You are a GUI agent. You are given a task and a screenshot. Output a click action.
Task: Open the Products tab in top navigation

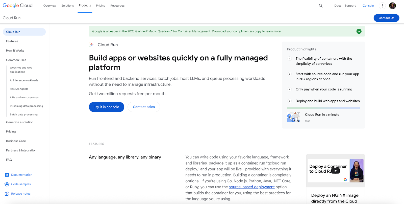(x=85, y=6)
